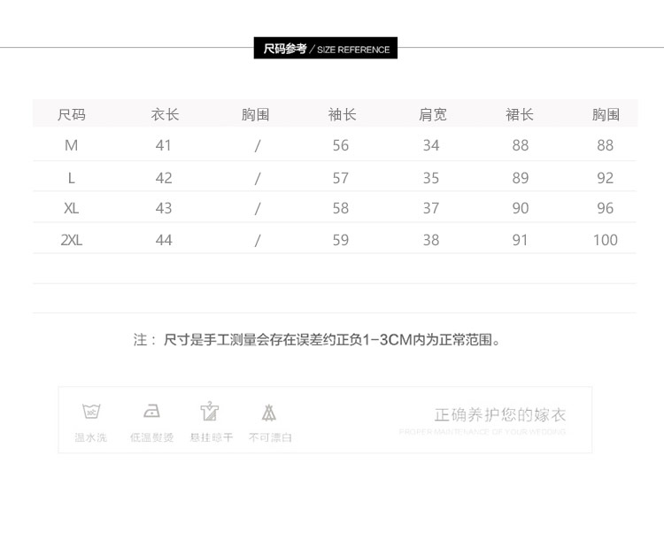Screen dimensions: 664x556
Task: Click 衣长 value 44 in 2XL row
Action: (x=164, y=240)
